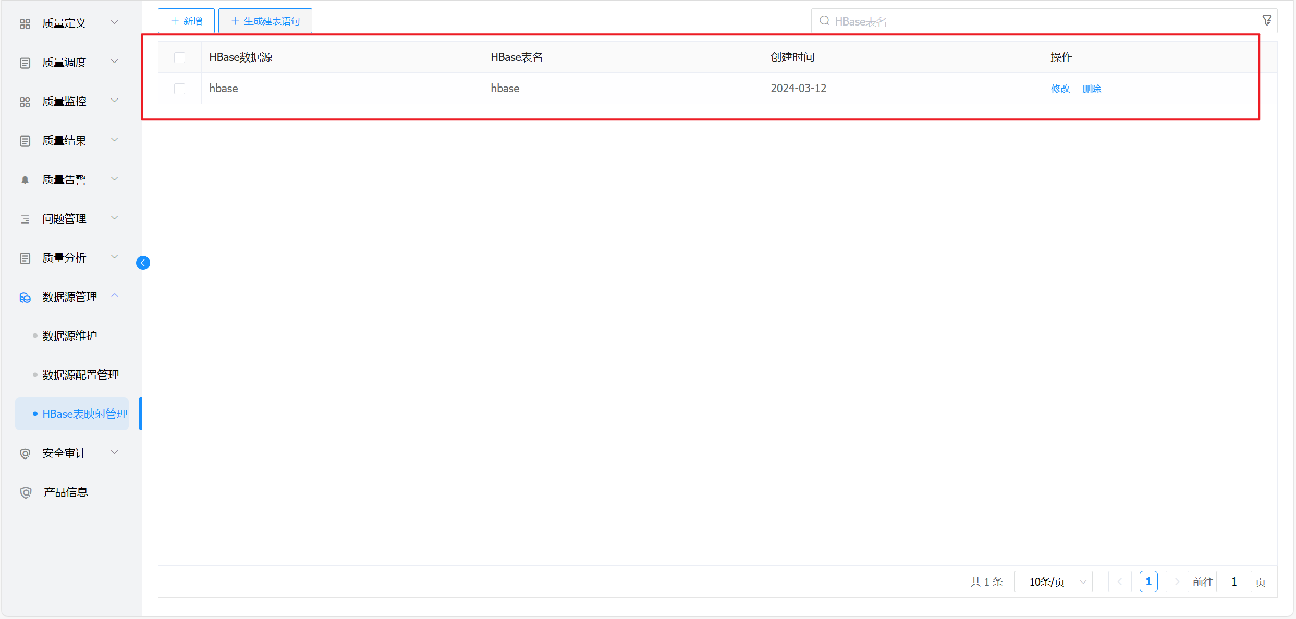The height and width of the screenshot is (619, 1296).
Task: Open 数据源配置管理 menu item
Action: tap(81, 375)
